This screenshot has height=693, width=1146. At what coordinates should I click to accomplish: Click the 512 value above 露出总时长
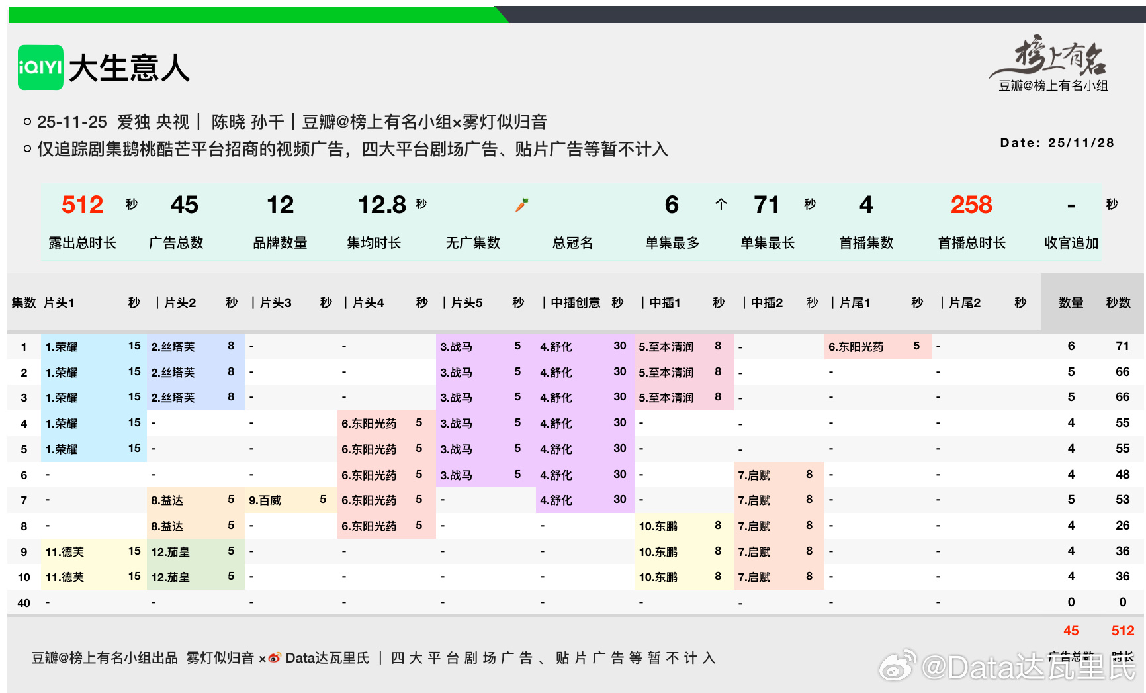coord(83,205)
